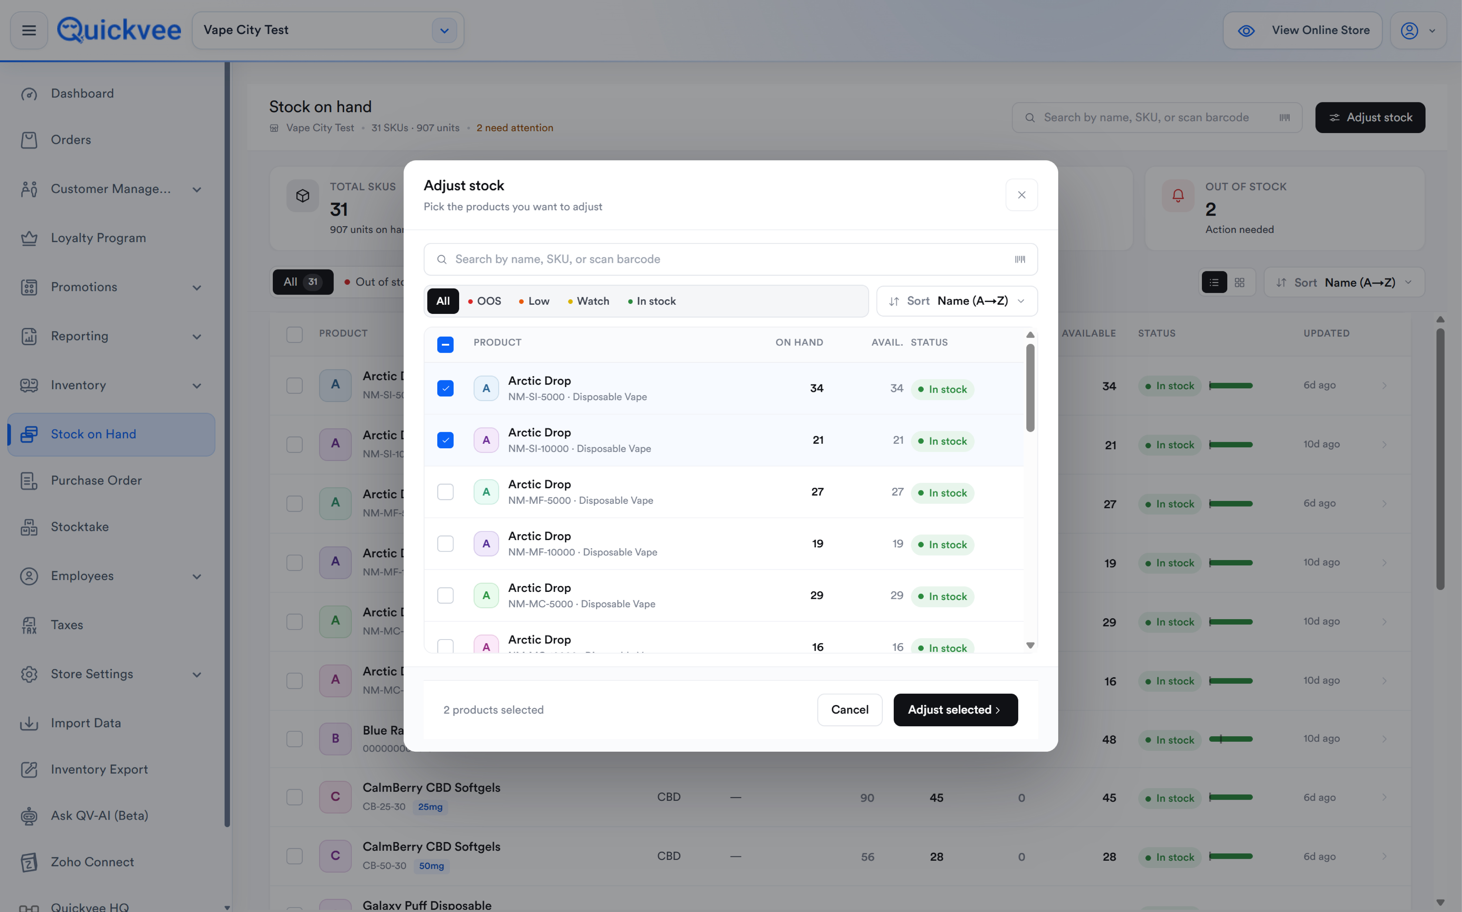Expand the Reporting submenu
The image size is (1462, 912).
(x=197, y=337)
